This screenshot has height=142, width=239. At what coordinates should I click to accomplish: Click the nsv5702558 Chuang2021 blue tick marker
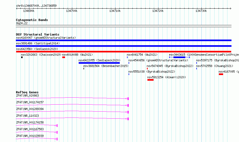pos(197,69)
